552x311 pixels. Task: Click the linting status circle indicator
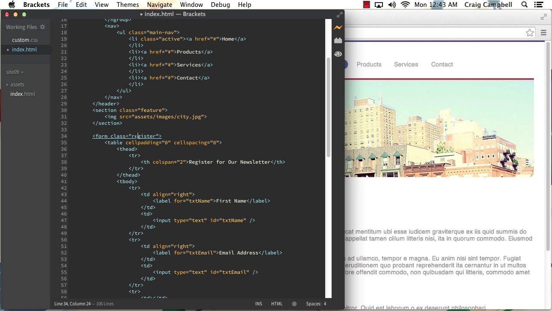(x=294, y=304)
